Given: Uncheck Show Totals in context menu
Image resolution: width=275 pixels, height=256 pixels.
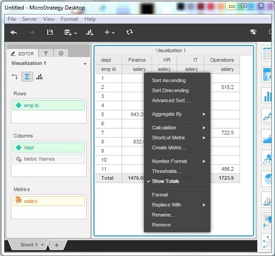Looking at the screenshot, I should pyautogui.click(x=177, y=181).
